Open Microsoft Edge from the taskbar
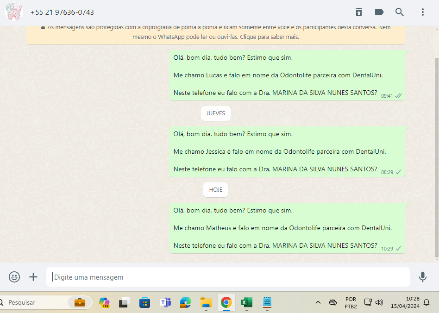The image size is (439, 313). click(185, 302)
